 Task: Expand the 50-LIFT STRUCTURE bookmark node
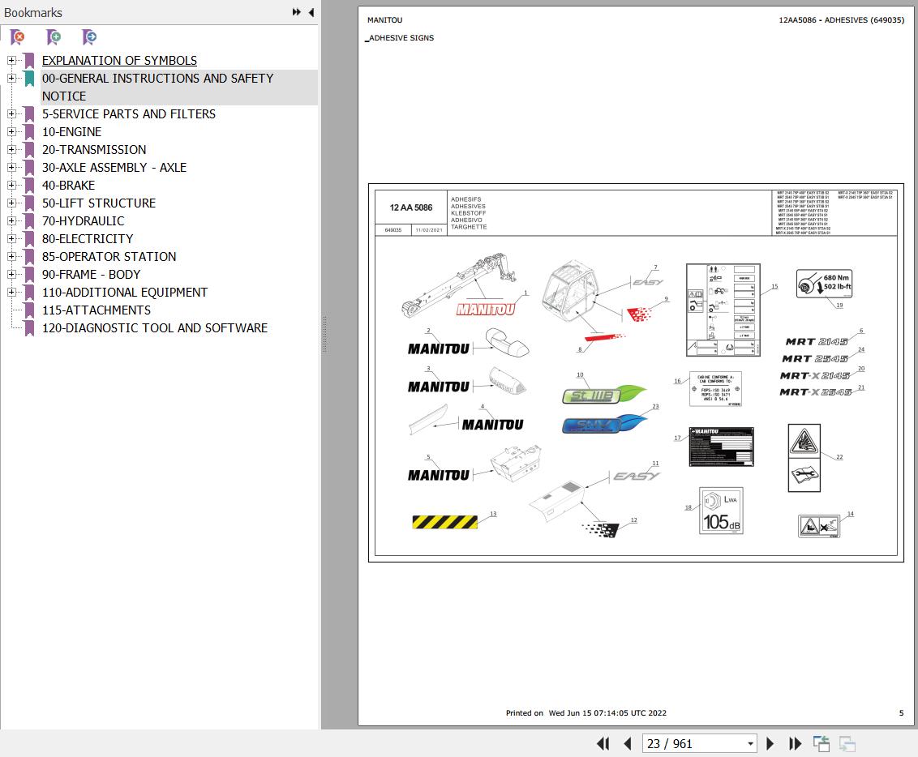click(x=11, y=203)
